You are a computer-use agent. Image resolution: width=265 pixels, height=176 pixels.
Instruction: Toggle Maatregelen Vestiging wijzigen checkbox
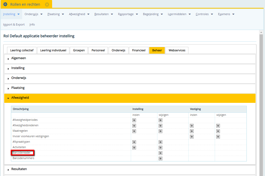pos(218,131)
